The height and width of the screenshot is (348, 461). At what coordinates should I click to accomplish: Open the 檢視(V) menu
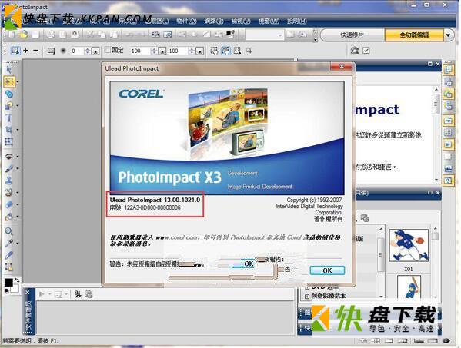[x=241, y=21]
